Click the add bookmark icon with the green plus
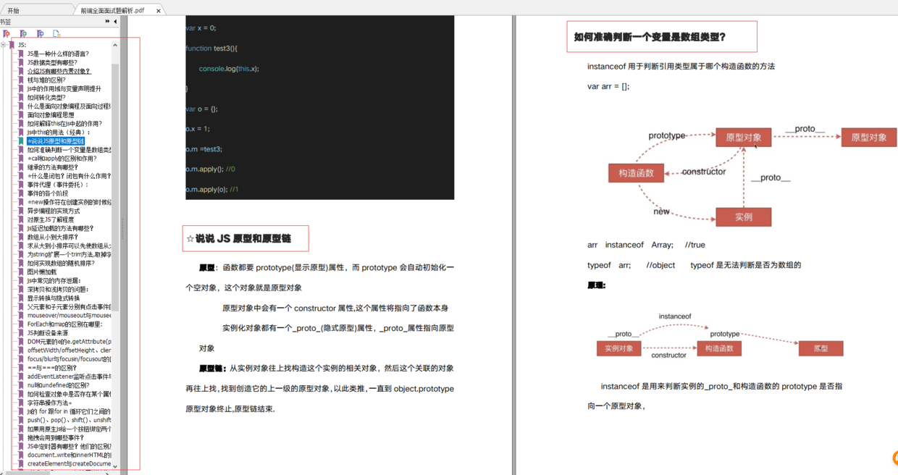898x475 pixels. 23,33
